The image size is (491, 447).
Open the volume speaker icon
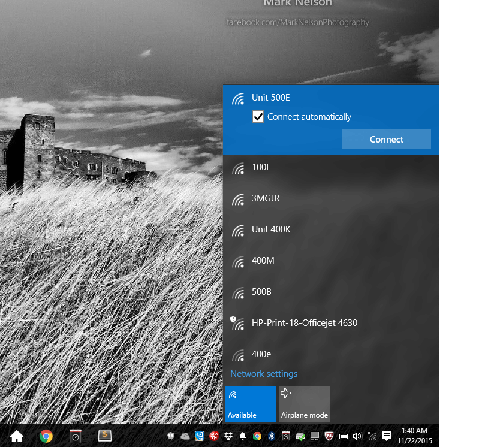click(x=357, y=436)
